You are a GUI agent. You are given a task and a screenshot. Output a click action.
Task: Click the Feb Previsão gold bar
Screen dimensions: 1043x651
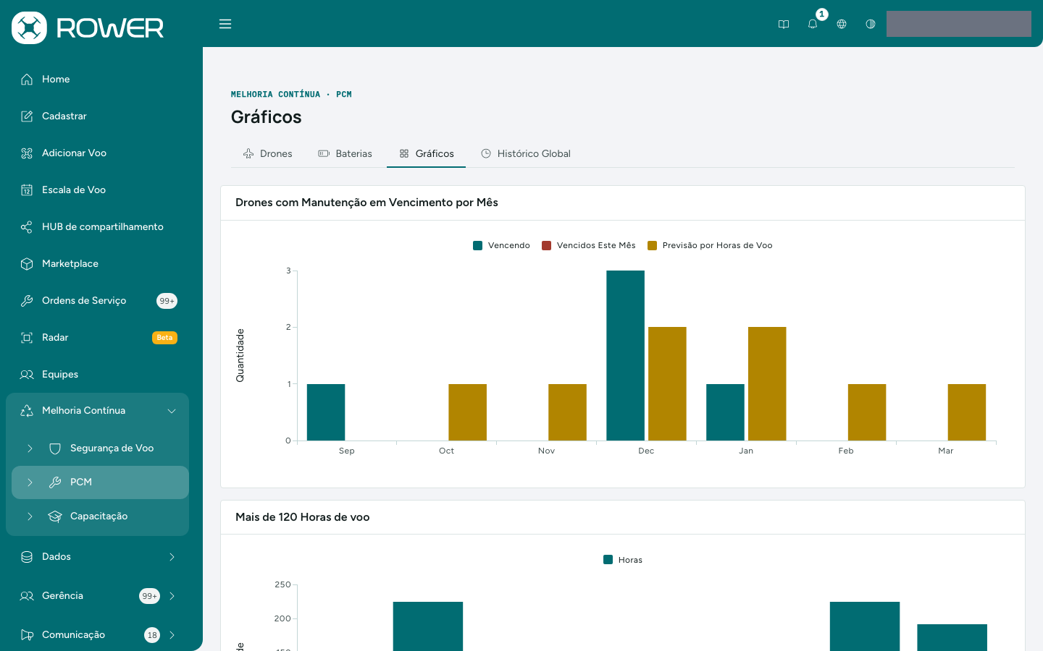click(867, 412)
